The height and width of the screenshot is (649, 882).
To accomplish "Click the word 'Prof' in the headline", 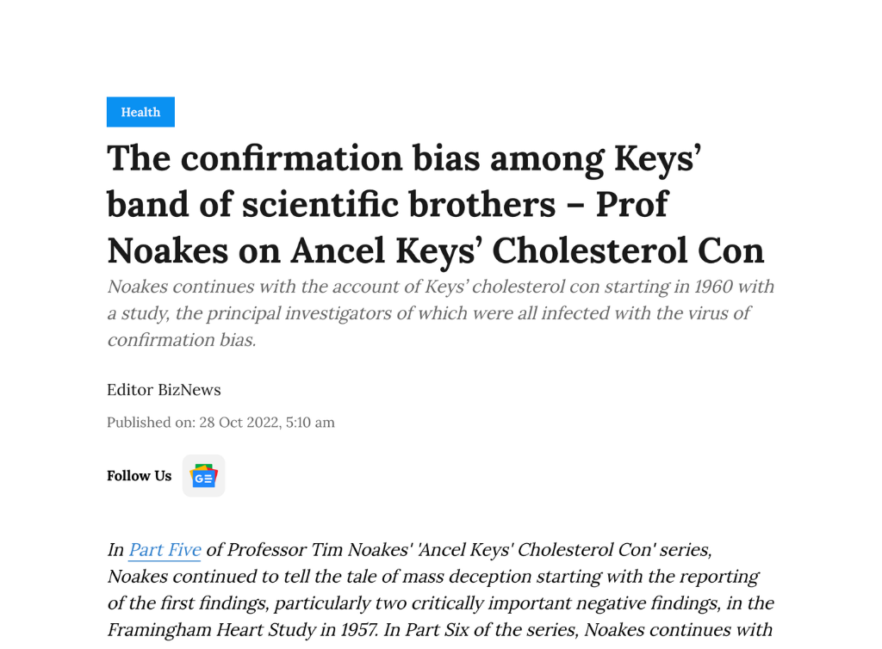I will point(632,205).
